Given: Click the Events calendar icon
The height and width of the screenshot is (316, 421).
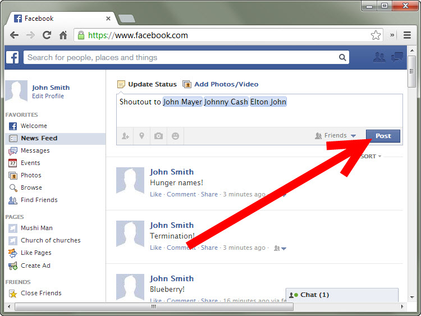Looking at the screenshot, I should point(13,163).
